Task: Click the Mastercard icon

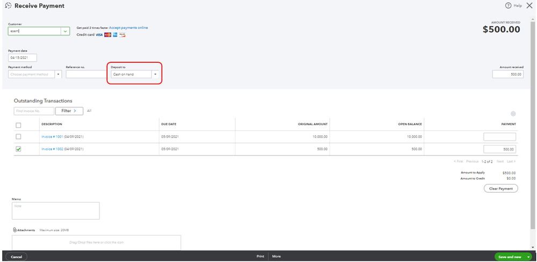Action: [x=108, y=35]
